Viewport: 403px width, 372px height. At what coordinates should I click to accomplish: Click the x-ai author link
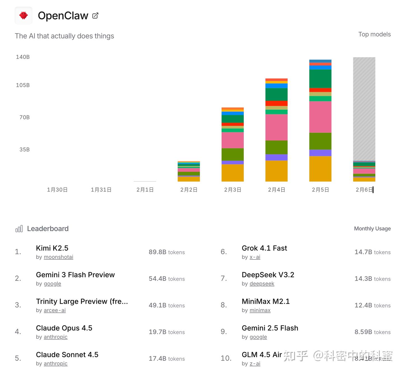click(255, 257)
